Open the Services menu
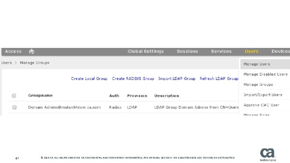The image size is (290, 163). click(221, 52)
